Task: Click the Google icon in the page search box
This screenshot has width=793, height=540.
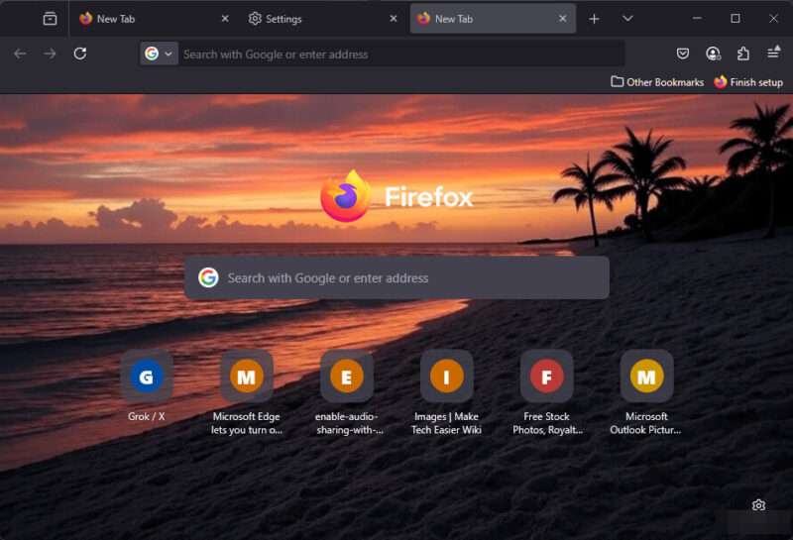Action: click(x=208, y=277)
